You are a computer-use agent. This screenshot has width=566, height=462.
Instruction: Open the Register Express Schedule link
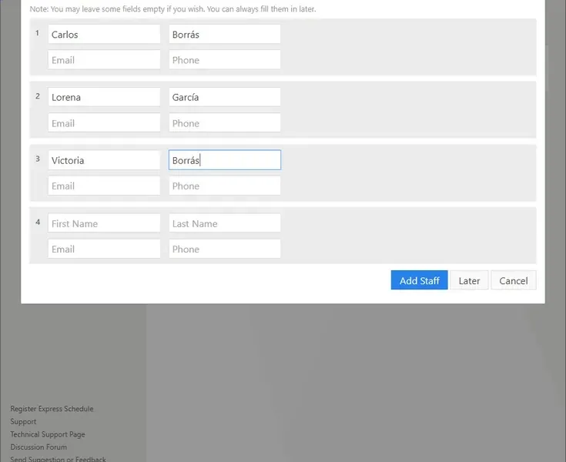tap(52, 409)
